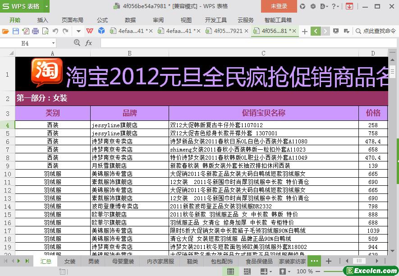Viewport: 399px width, 276px height.
Task: Open the tab bar options dropdown icon
Action: tap(346, 31)
